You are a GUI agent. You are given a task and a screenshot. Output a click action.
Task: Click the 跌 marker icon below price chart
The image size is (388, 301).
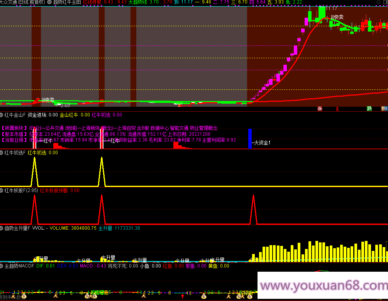pyautogui.click(x=369, y=109)
